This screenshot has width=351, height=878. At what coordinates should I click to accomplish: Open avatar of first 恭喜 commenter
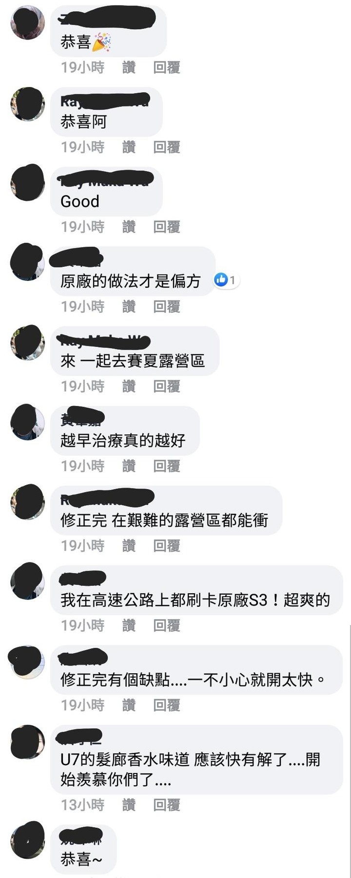28,22
